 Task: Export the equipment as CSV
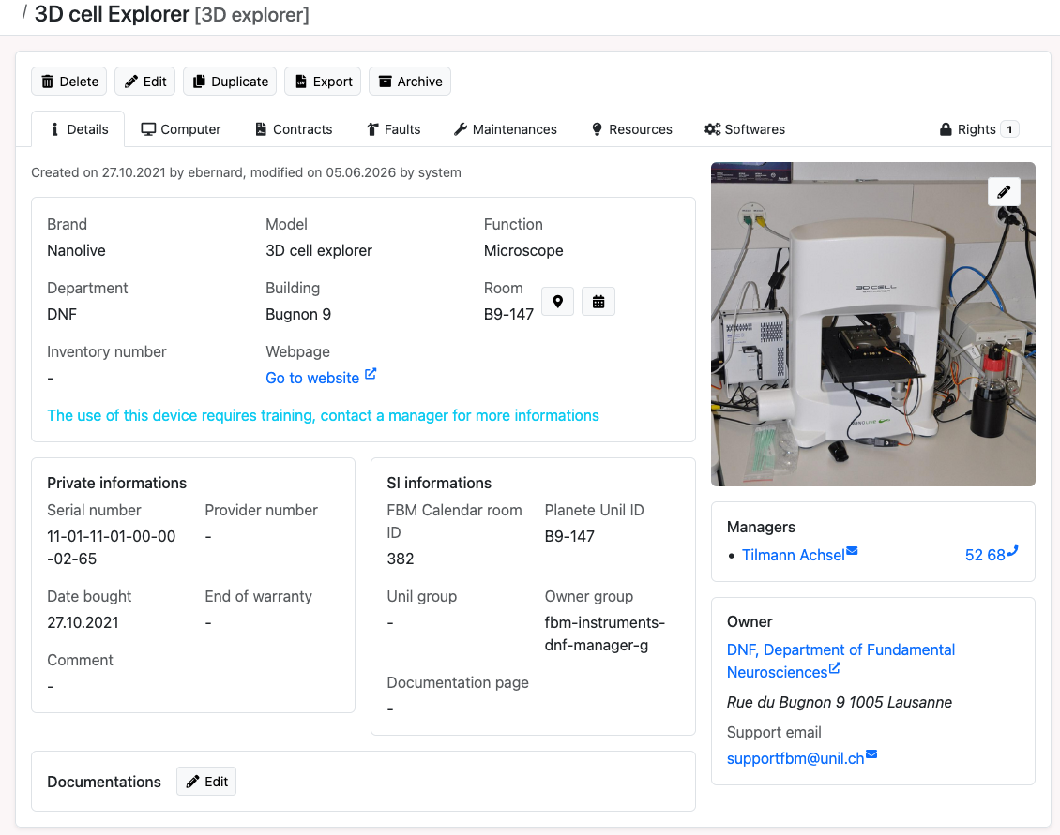tap(323, 82)
